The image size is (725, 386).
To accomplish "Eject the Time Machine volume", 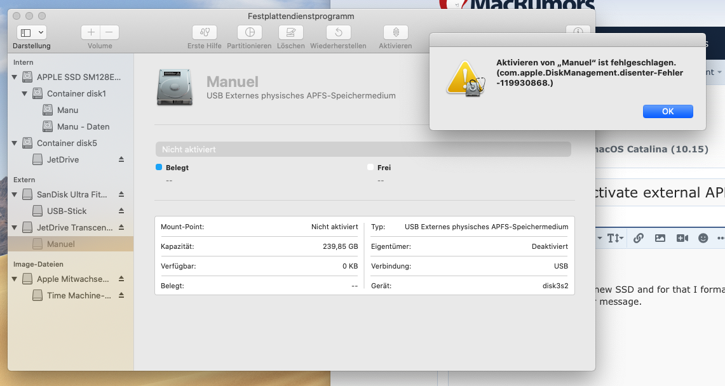I will pos(121,295).
